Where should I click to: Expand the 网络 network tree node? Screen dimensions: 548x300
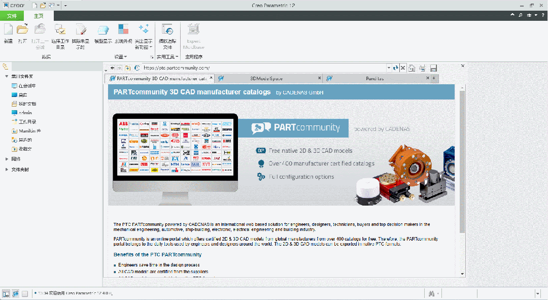pos(7,159)
